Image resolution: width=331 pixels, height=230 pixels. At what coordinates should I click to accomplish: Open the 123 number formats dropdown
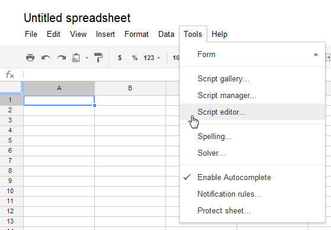tap(152, 58)
